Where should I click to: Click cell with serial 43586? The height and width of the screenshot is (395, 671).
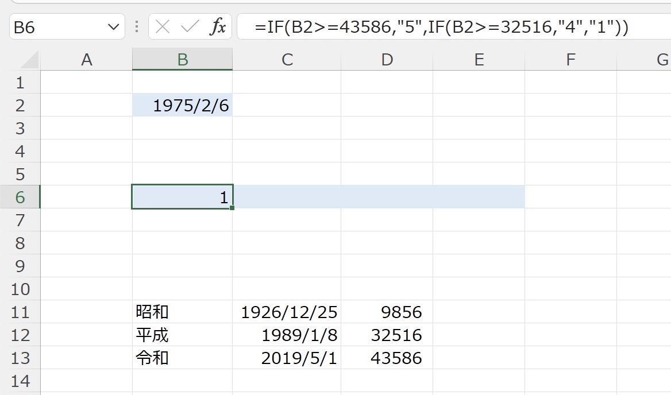coord(387,358)
